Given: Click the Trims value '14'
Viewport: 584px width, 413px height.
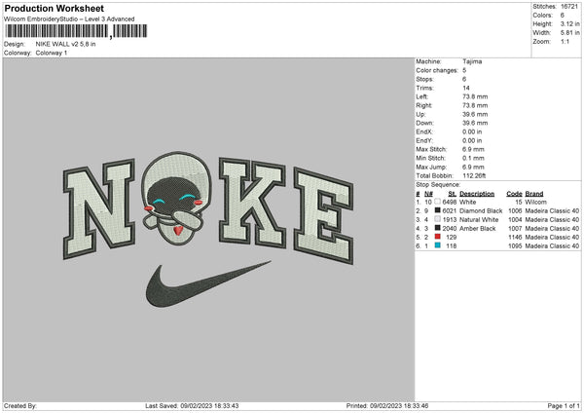Looking at the screenshot, I should point(466,88).
